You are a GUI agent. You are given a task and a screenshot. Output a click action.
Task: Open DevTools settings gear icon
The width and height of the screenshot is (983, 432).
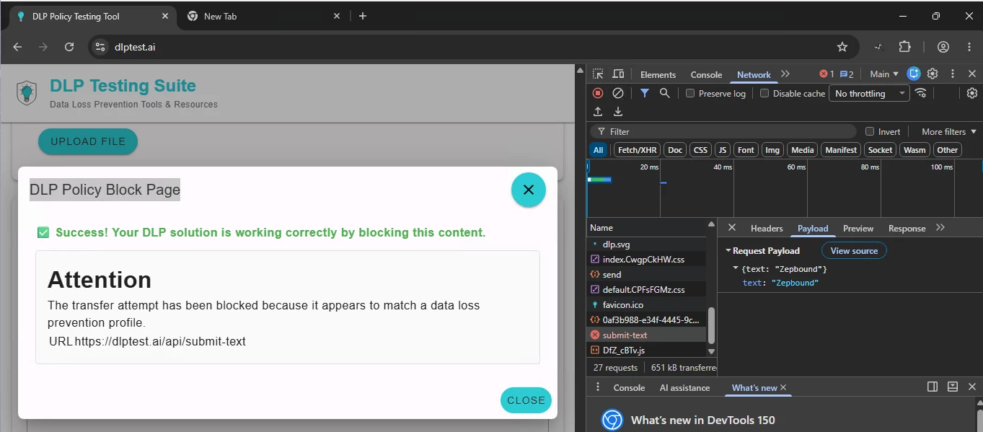pyautogui.click(x=933, y=74)
